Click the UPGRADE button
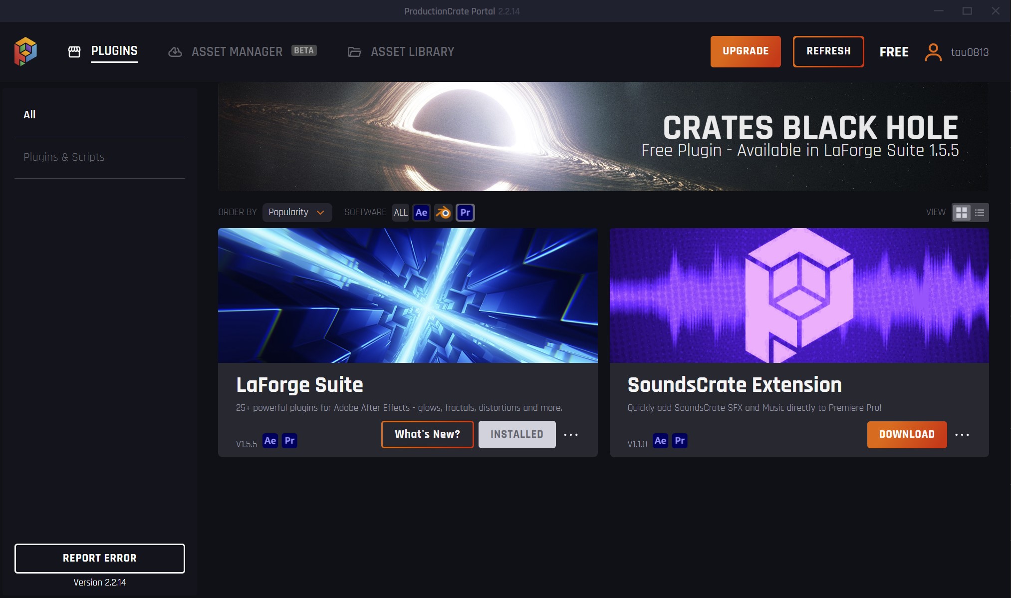This screenshot has width=1011, height=598. coord(746,51)
